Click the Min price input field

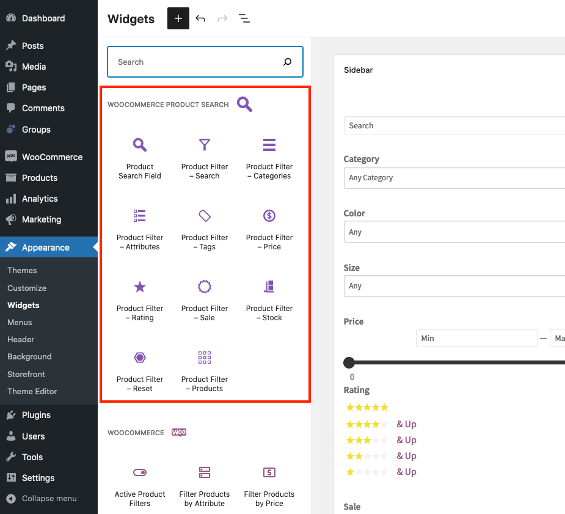(x=476, y=338)
